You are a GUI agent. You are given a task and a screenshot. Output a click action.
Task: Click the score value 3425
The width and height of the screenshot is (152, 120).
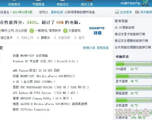tap(32, 22)
